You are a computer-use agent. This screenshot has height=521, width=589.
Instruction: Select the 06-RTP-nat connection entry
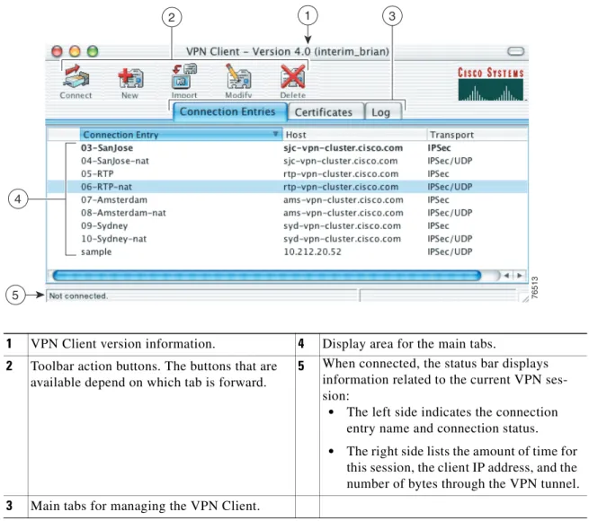(287, 187)
